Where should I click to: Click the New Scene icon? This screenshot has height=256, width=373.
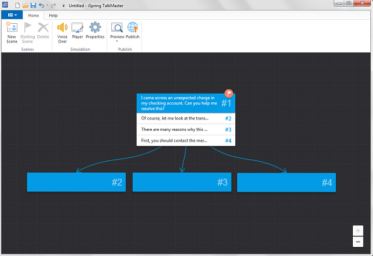(x=11, y=27)
